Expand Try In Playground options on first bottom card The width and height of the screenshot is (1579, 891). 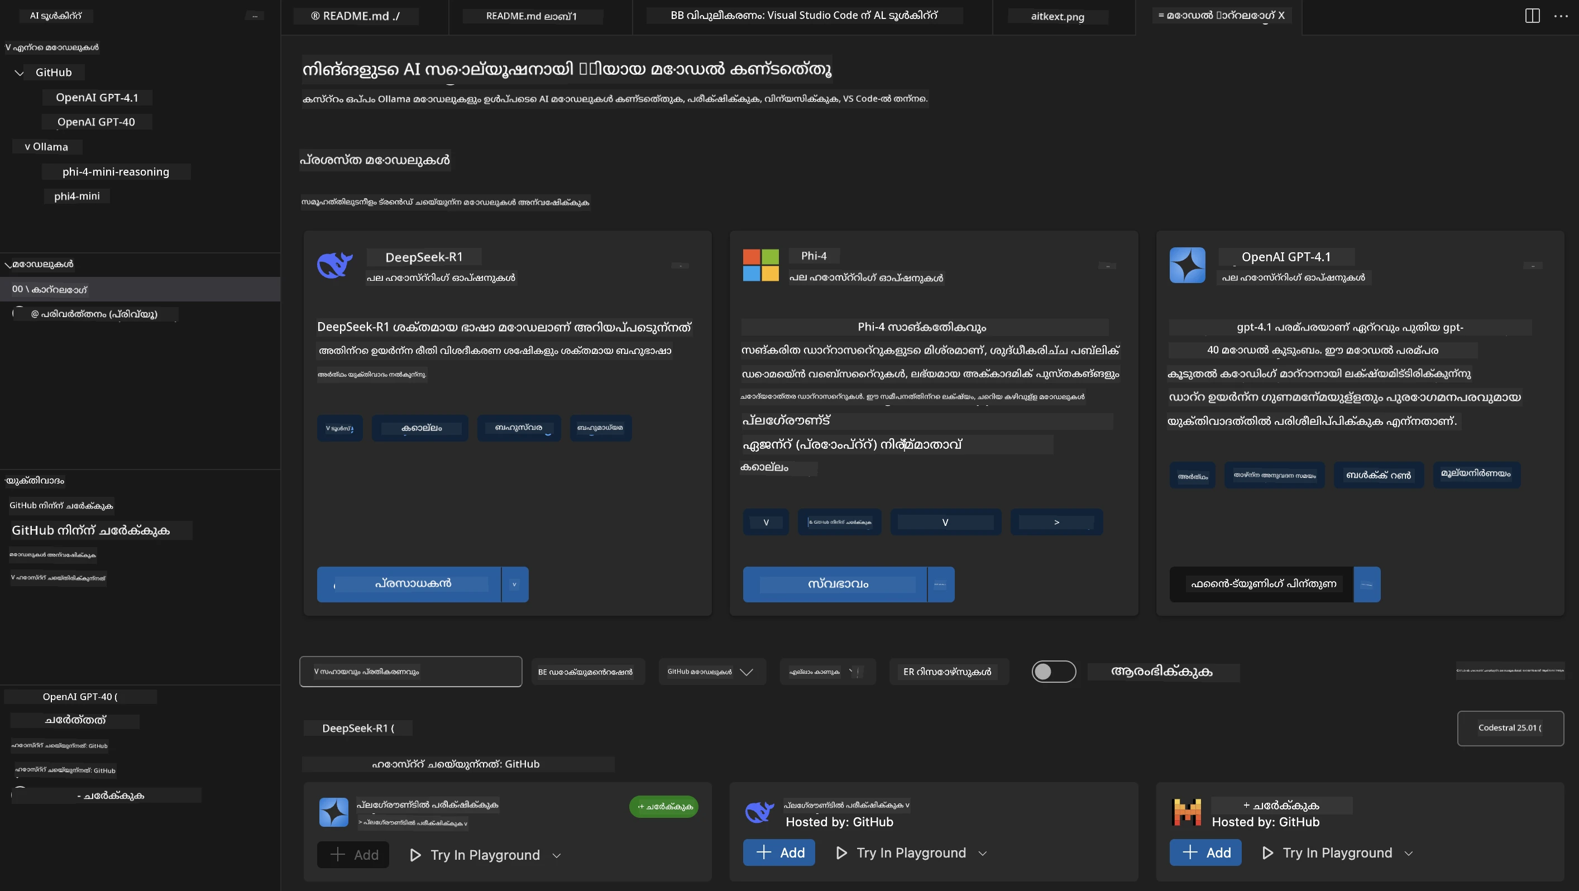coord(557,855)
